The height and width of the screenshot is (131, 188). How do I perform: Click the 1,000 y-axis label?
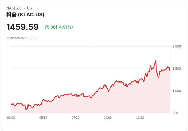point(177,91)
